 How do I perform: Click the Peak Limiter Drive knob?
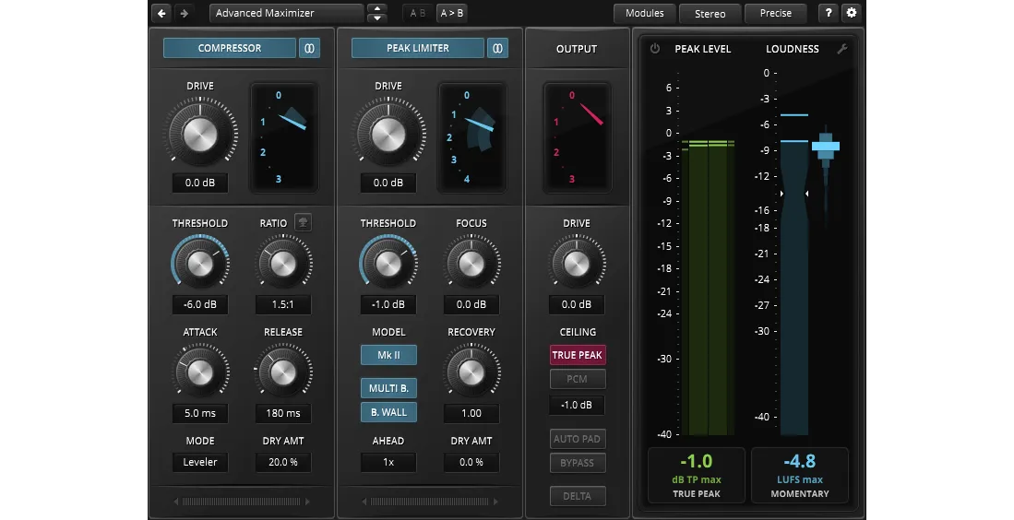point(388,135)
